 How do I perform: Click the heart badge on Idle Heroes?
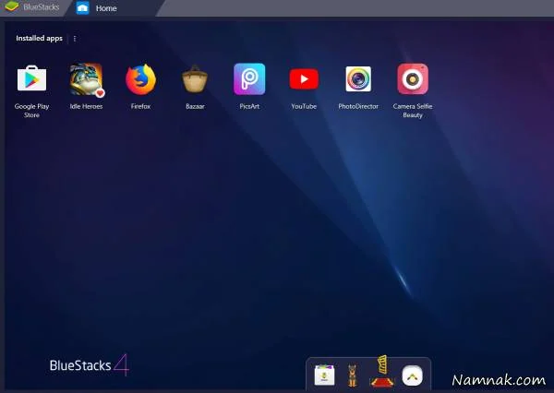pyautogui.click(x=100, y=93)
